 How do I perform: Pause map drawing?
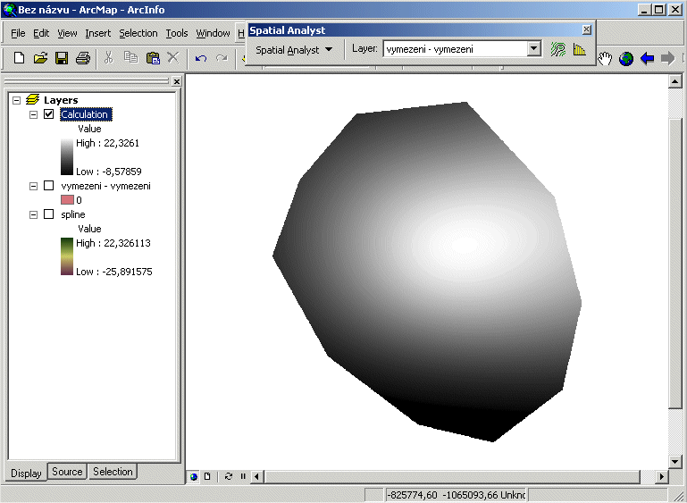tap(243, 476)
